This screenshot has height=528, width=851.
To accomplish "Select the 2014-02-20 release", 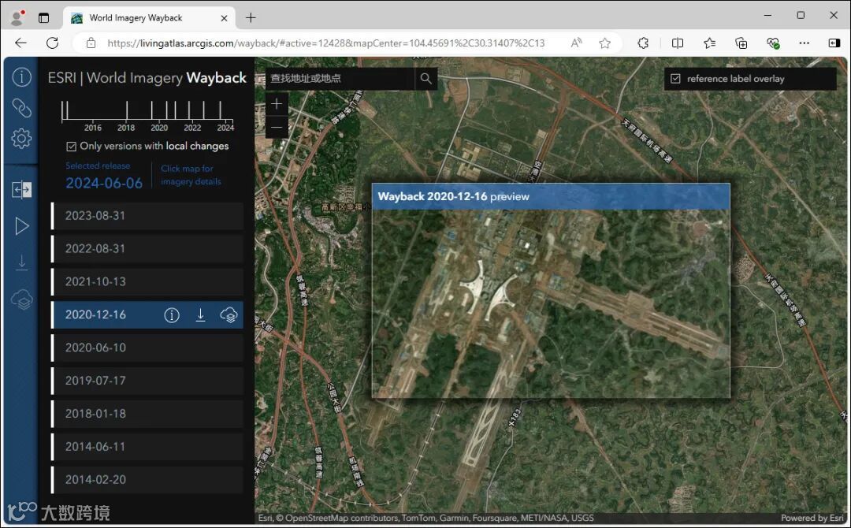I will tap(147, 480).
